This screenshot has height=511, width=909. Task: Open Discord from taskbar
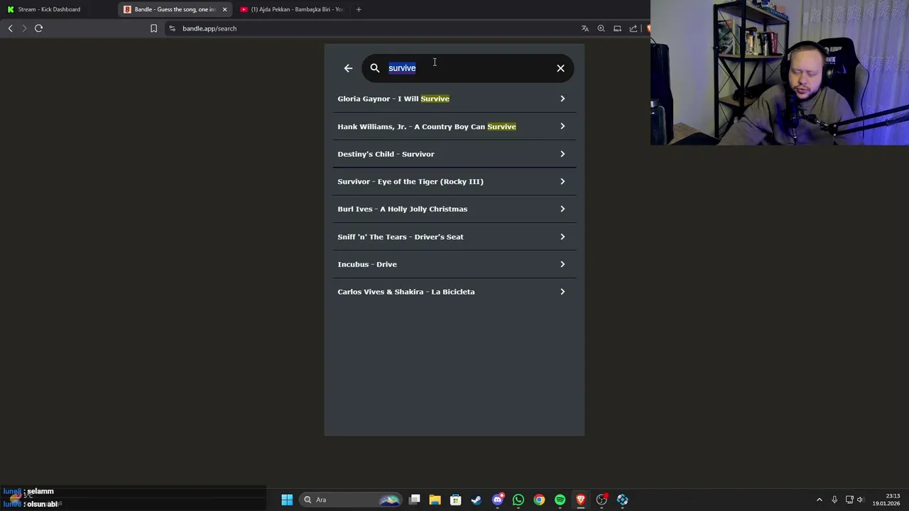(498, 500)
